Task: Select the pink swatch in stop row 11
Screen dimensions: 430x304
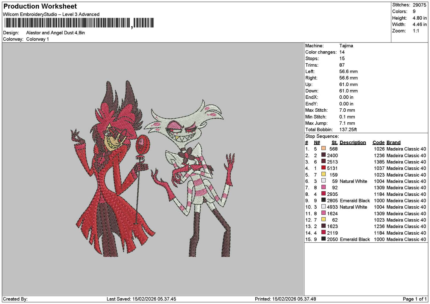Action: pyautogui.click(x=323, y=213)
